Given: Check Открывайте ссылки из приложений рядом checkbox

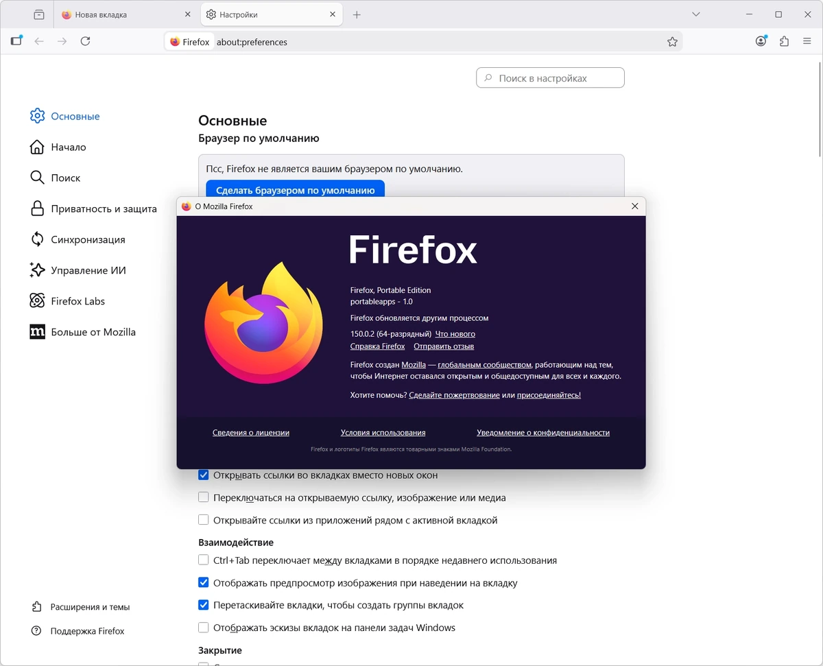Looking at the screenshot, I should (204, 520).
